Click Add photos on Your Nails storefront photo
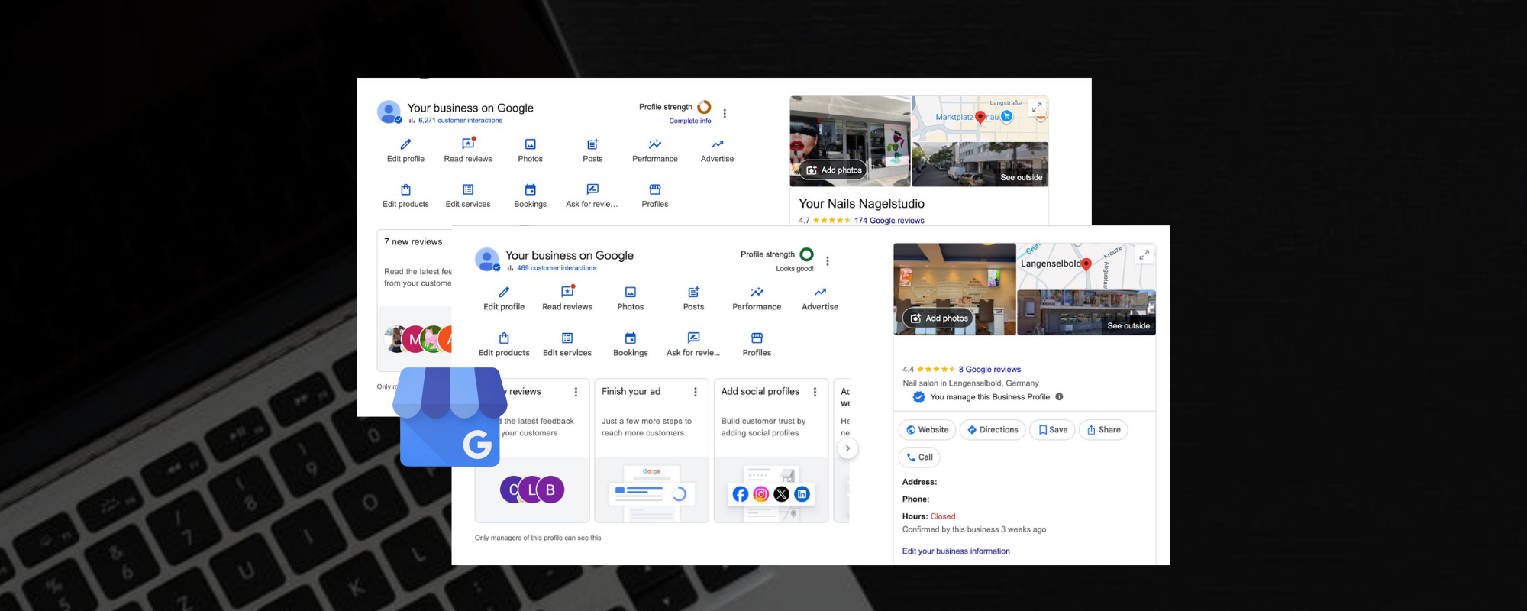This screenshot has height=611, width=1527. point(834,170)
